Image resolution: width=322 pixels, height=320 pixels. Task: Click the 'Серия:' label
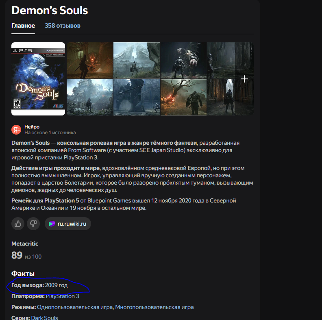[21, 318]
